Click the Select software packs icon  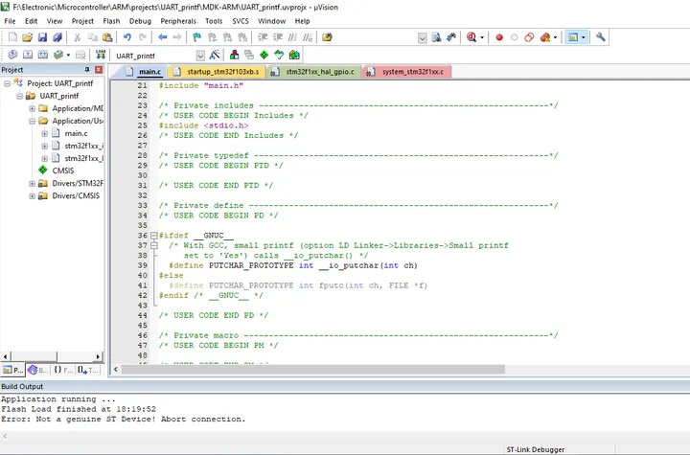pos(279,55)
